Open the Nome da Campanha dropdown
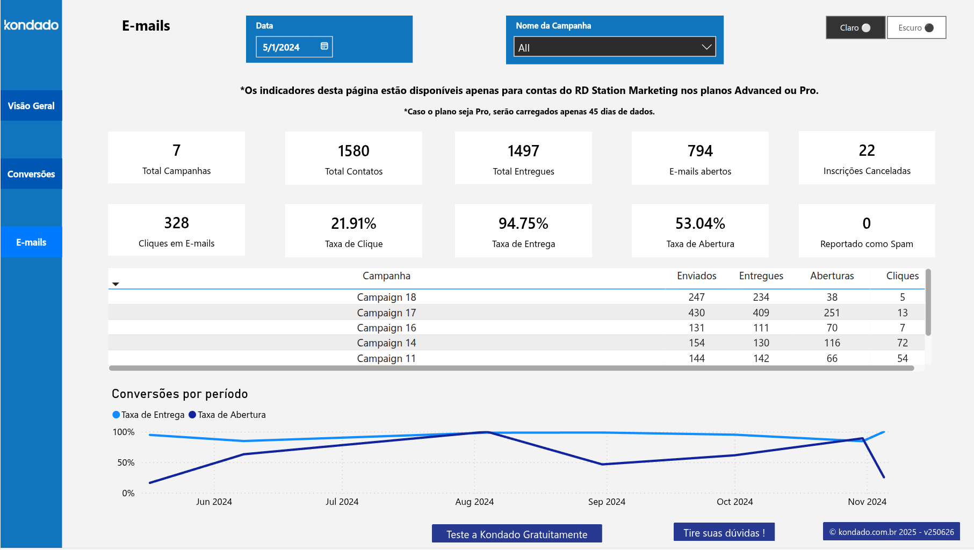This screenshot has width=974, height=550. coord(614,47)
